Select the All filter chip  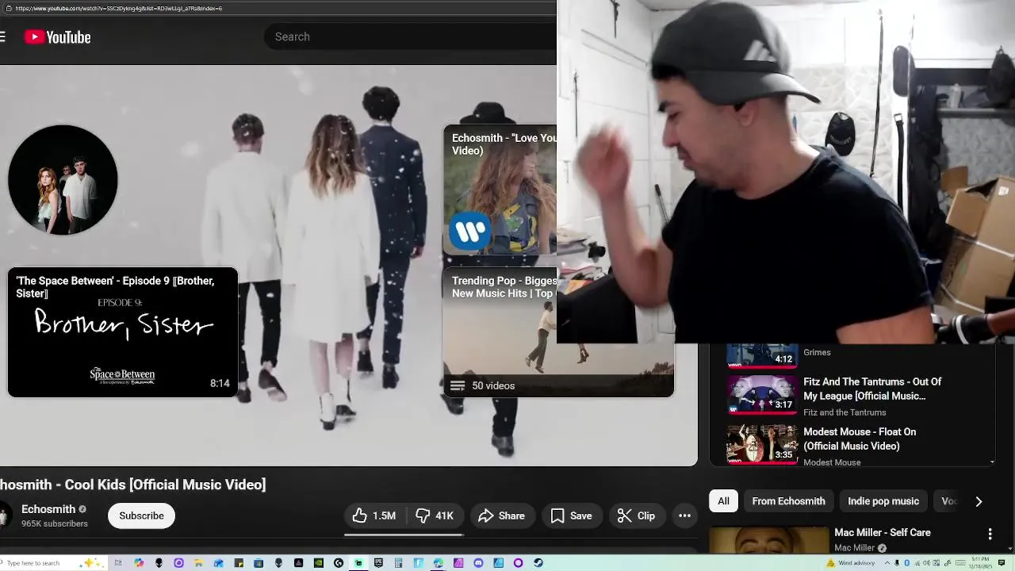[723, 501]
